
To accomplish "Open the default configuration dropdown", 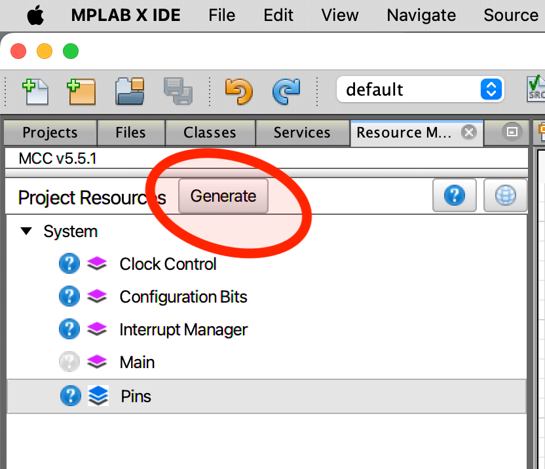I will pos(421,89).
